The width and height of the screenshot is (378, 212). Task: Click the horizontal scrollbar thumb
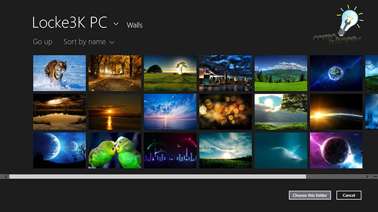(x=158, y=177)
